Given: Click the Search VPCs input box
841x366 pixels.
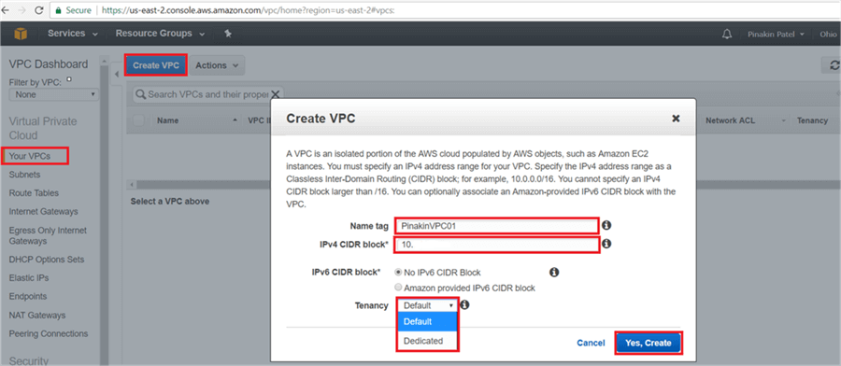Looking at the screenshot, I should click(x=208, y=94).
